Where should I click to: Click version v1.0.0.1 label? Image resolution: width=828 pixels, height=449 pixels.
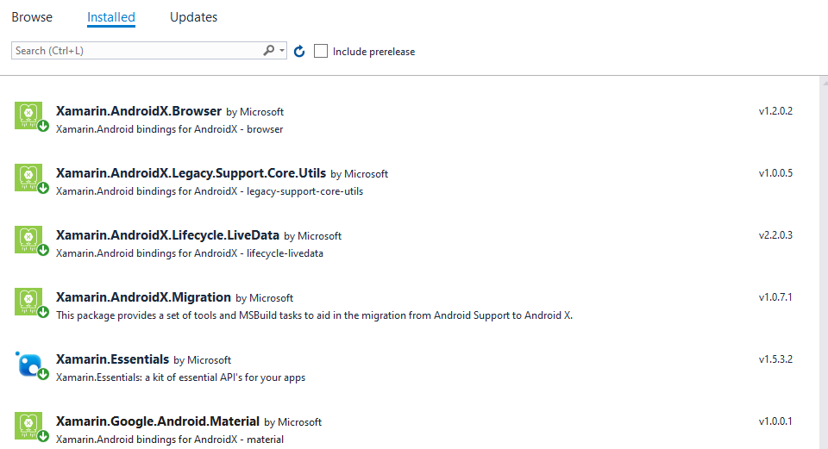[775, 421]
